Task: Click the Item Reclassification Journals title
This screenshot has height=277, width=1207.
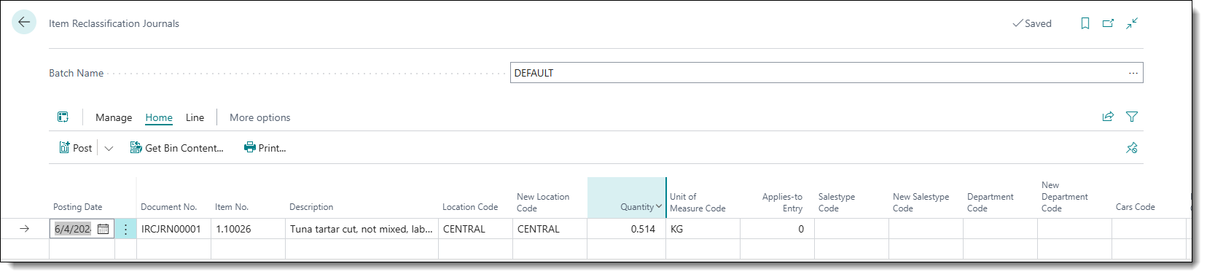Action: click(x=114, y=23)
